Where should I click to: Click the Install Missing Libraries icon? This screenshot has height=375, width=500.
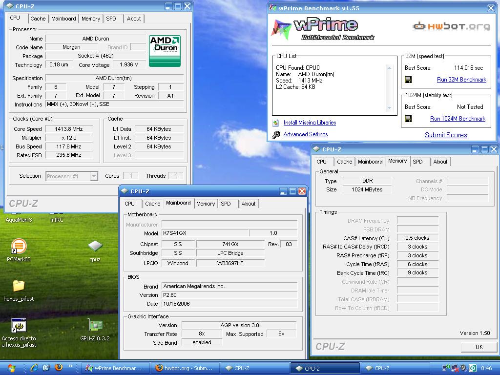(276, 123)
